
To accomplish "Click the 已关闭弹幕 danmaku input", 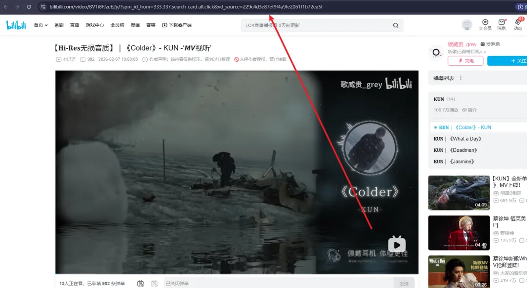I will (278, 284).
